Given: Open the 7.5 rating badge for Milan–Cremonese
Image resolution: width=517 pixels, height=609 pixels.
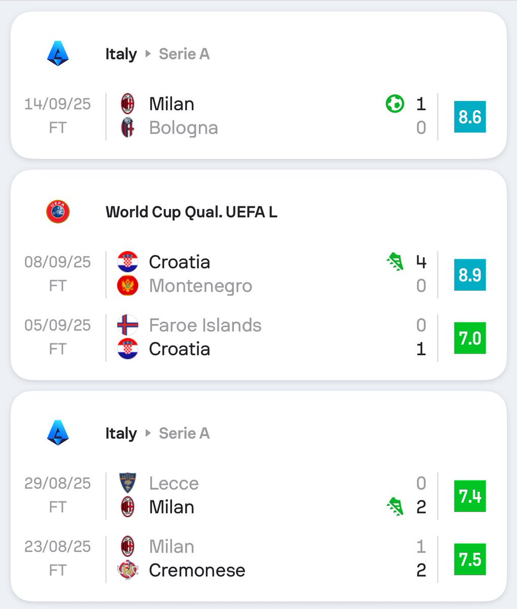Looking at the screenshot, I should 470,559.
